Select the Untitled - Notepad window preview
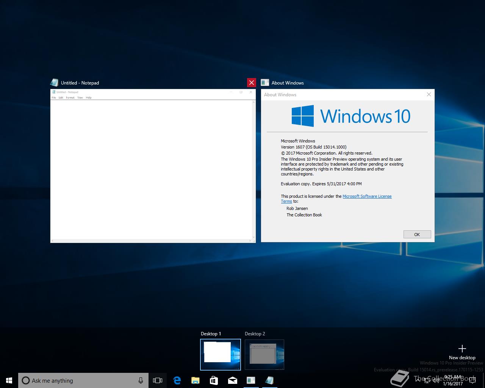Image resolution: width=485 pixels, height=388 pixels. tap(153, 166)
